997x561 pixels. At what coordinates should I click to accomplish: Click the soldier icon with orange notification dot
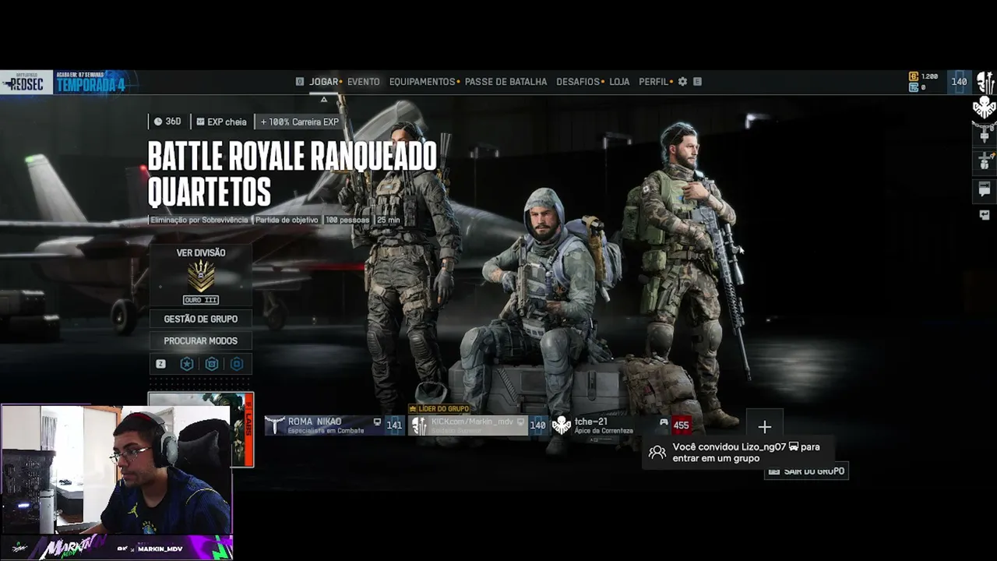[x=985, y=162]
